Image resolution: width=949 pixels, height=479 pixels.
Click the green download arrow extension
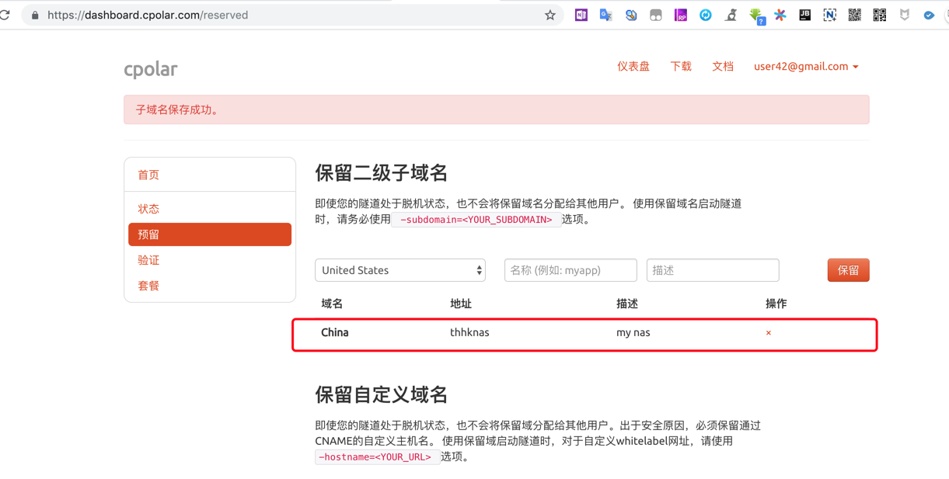click(x=757, y=16)
